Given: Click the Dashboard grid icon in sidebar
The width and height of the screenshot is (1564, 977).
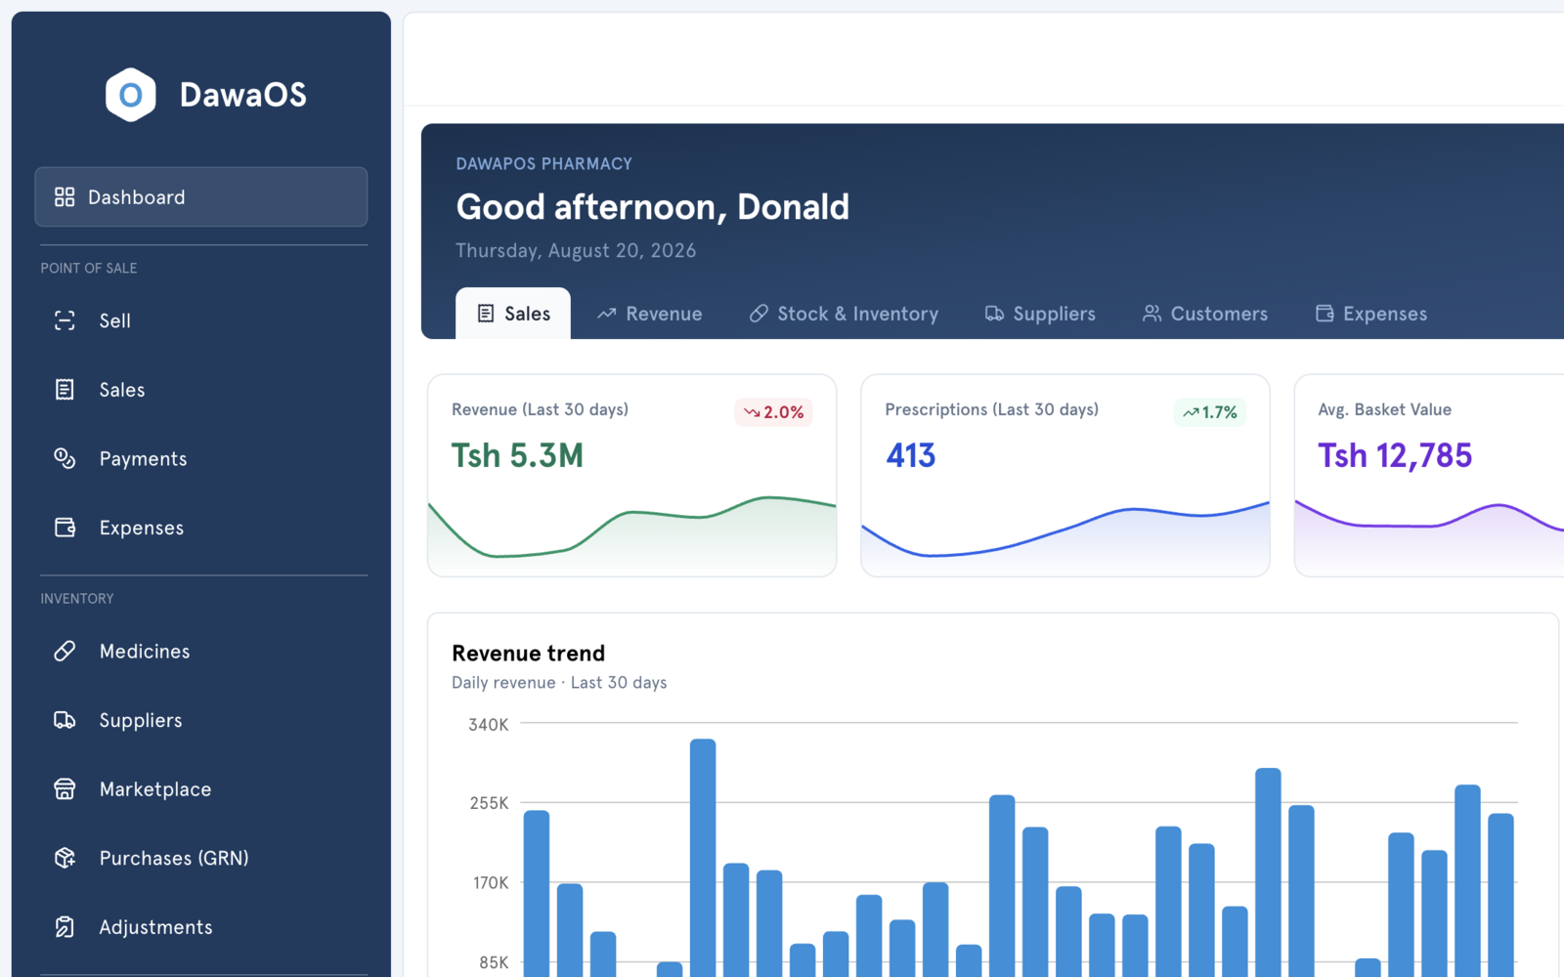Looking at the screenshot, I should point(65,197).
